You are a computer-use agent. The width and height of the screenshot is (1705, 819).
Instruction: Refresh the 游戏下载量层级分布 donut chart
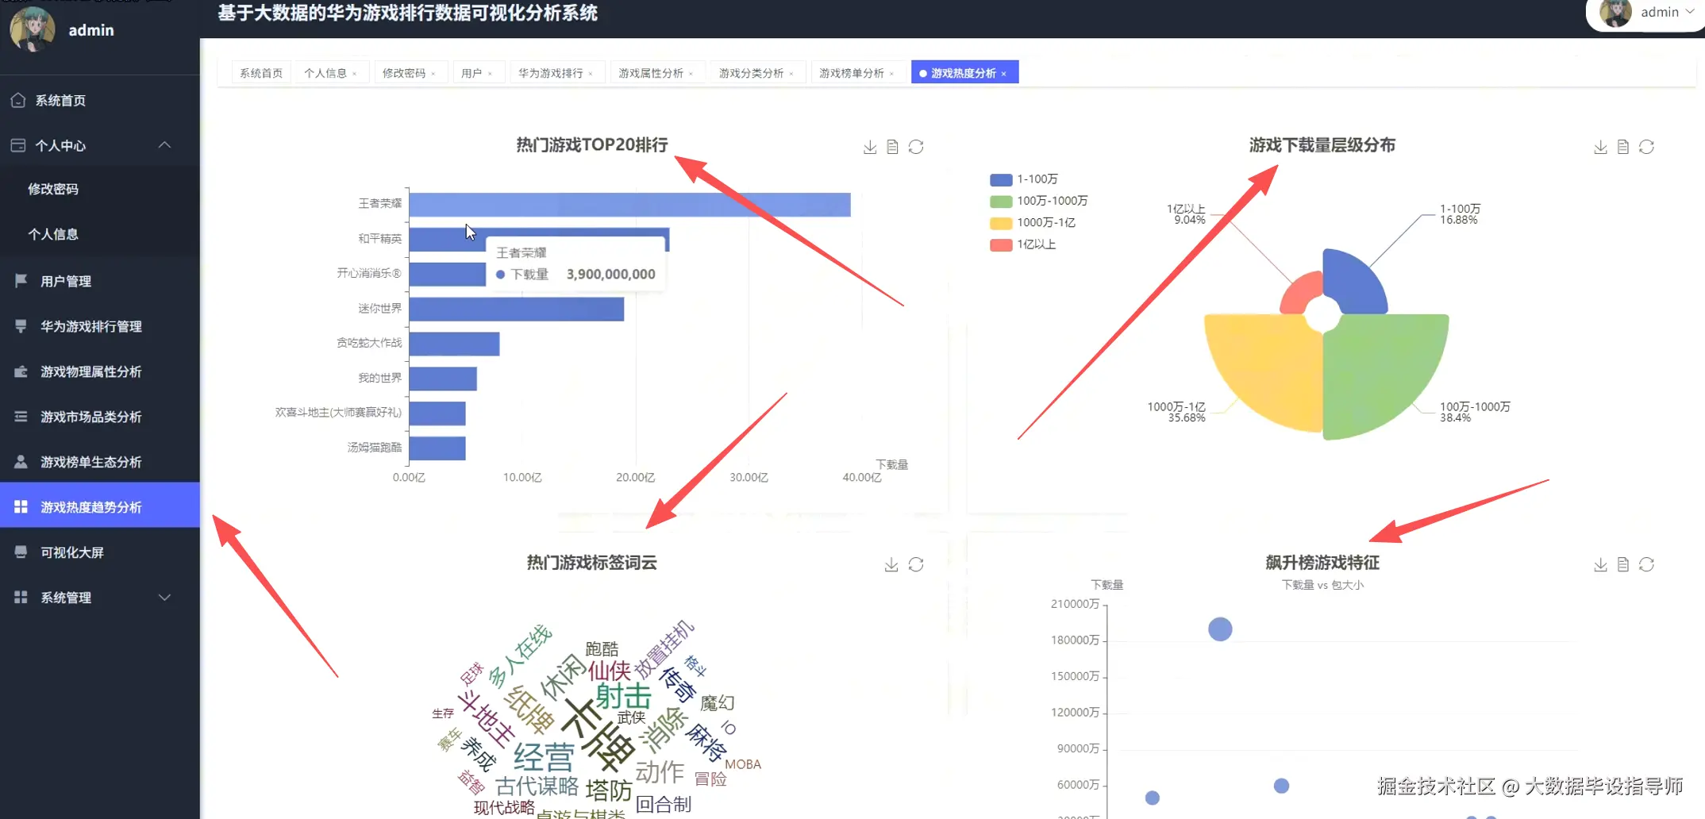coord(1647,146)
